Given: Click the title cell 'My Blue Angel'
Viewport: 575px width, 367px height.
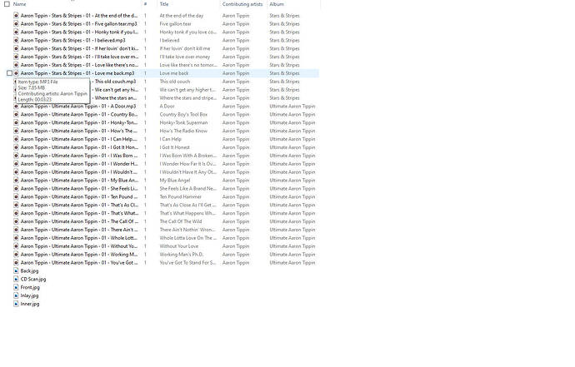Looking at the screenshot, I should coord(174,181).
